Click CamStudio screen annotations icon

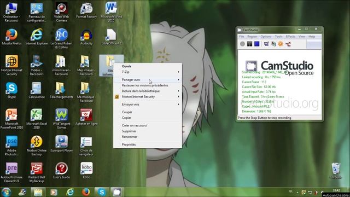(x=273, y=44)
